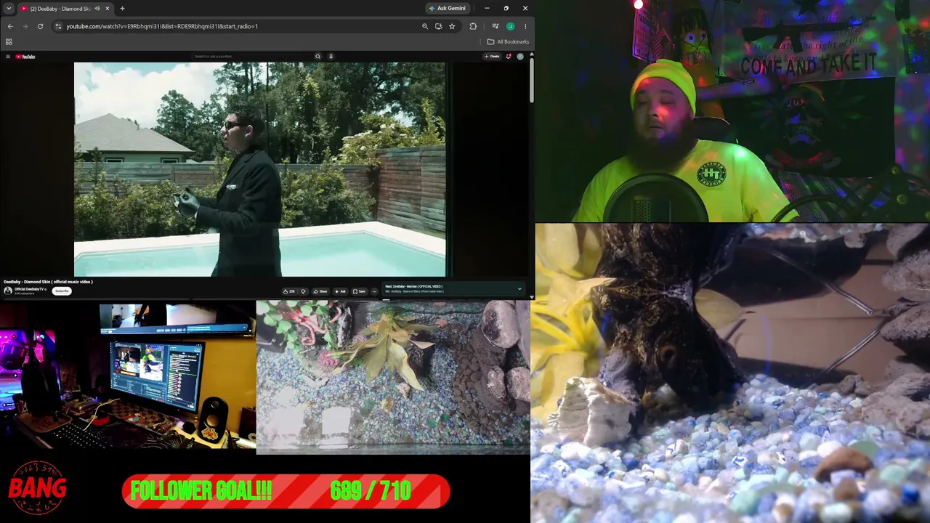Go forward in browser history
930x523 pixels.
(x=25, y=26)
